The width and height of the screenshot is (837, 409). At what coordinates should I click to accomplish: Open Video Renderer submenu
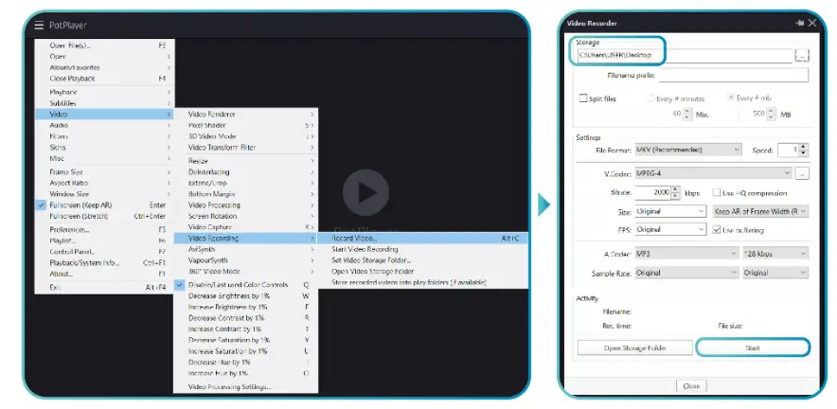point(245,115)
